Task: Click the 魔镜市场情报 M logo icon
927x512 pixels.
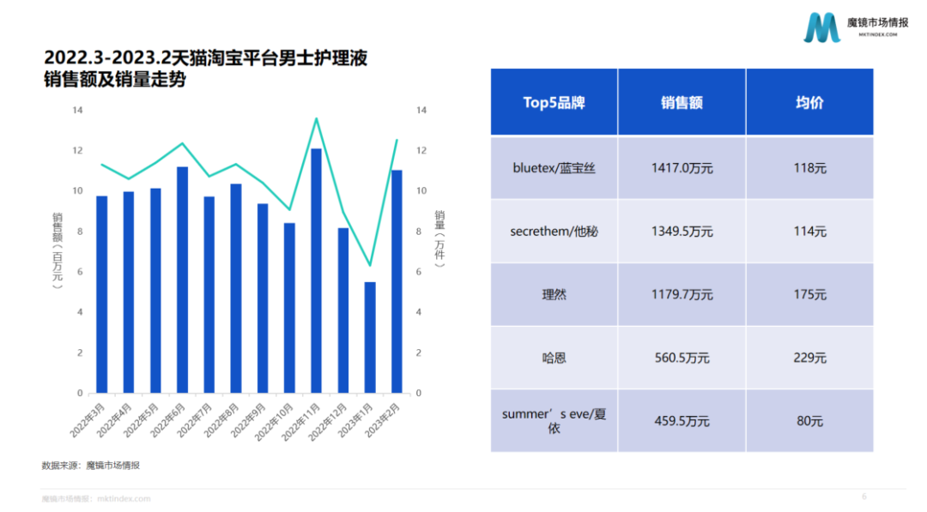Action: [821, 27]
